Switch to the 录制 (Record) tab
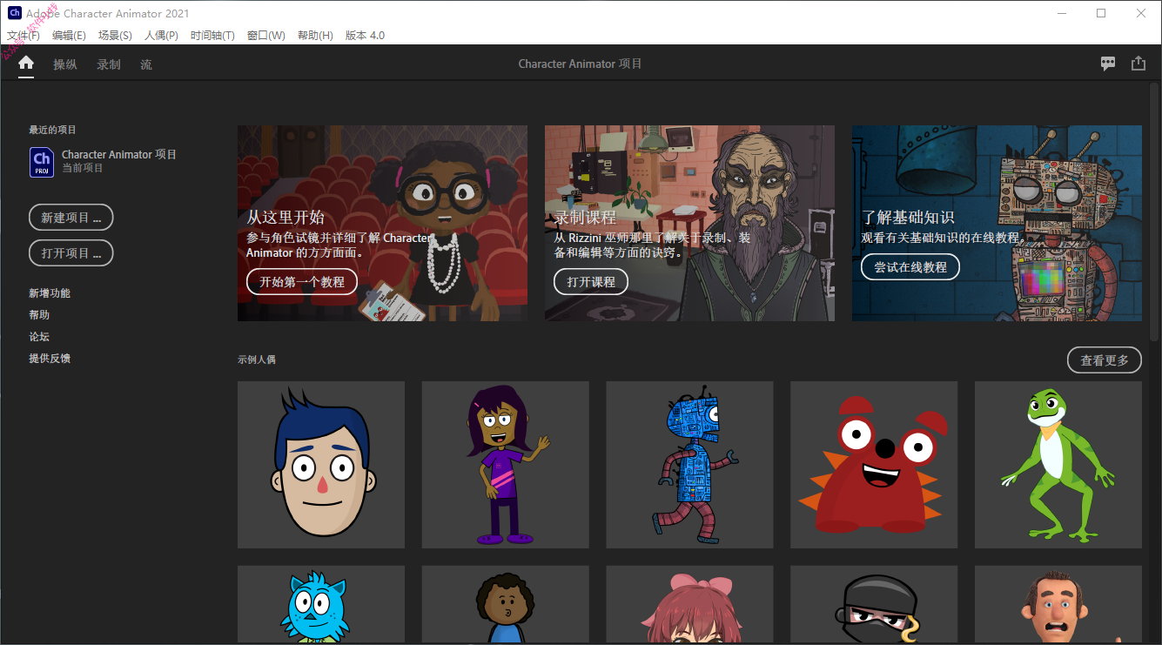This screenshot has width=1162, height=645. (x=109, y=64)
